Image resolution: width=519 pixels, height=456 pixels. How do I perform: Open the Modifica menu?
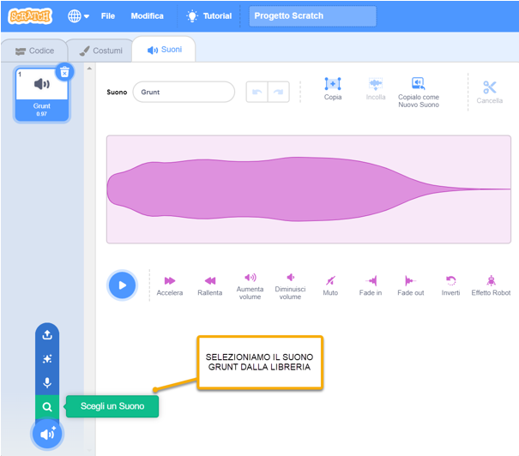(148, 16)
